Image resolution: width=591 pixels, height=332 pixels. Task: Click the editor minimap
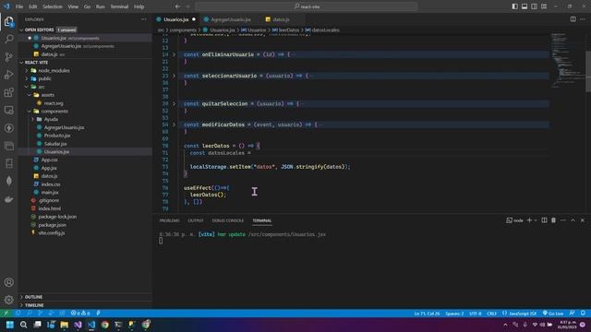point(567,60)
